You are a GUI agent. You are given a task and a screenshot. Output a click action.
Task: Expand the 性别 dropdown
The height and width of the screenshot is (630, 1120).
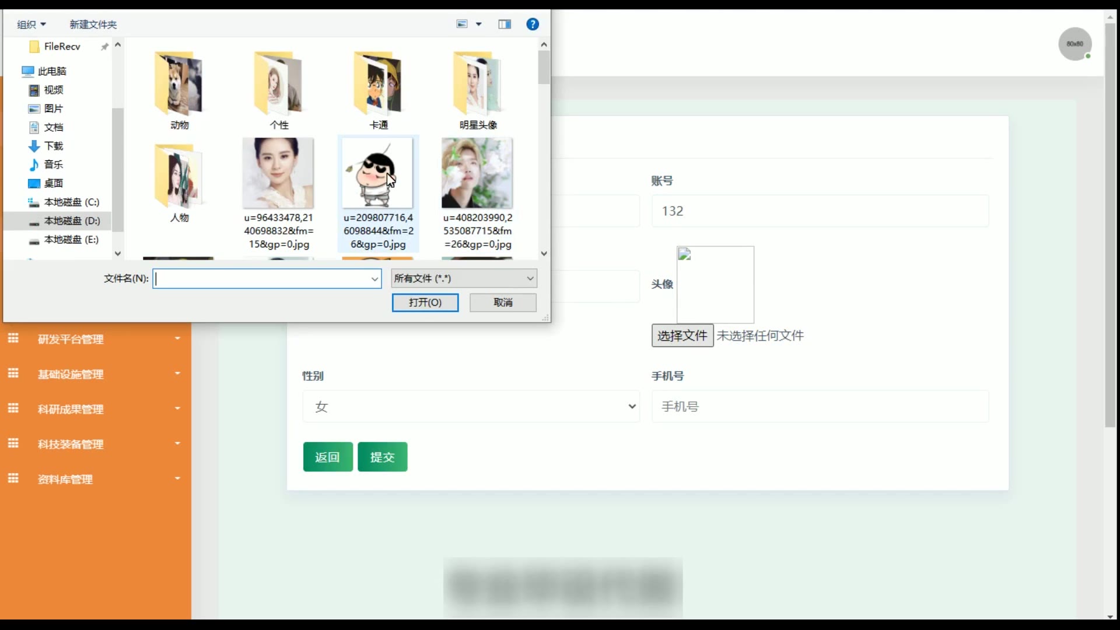point(470,407)
